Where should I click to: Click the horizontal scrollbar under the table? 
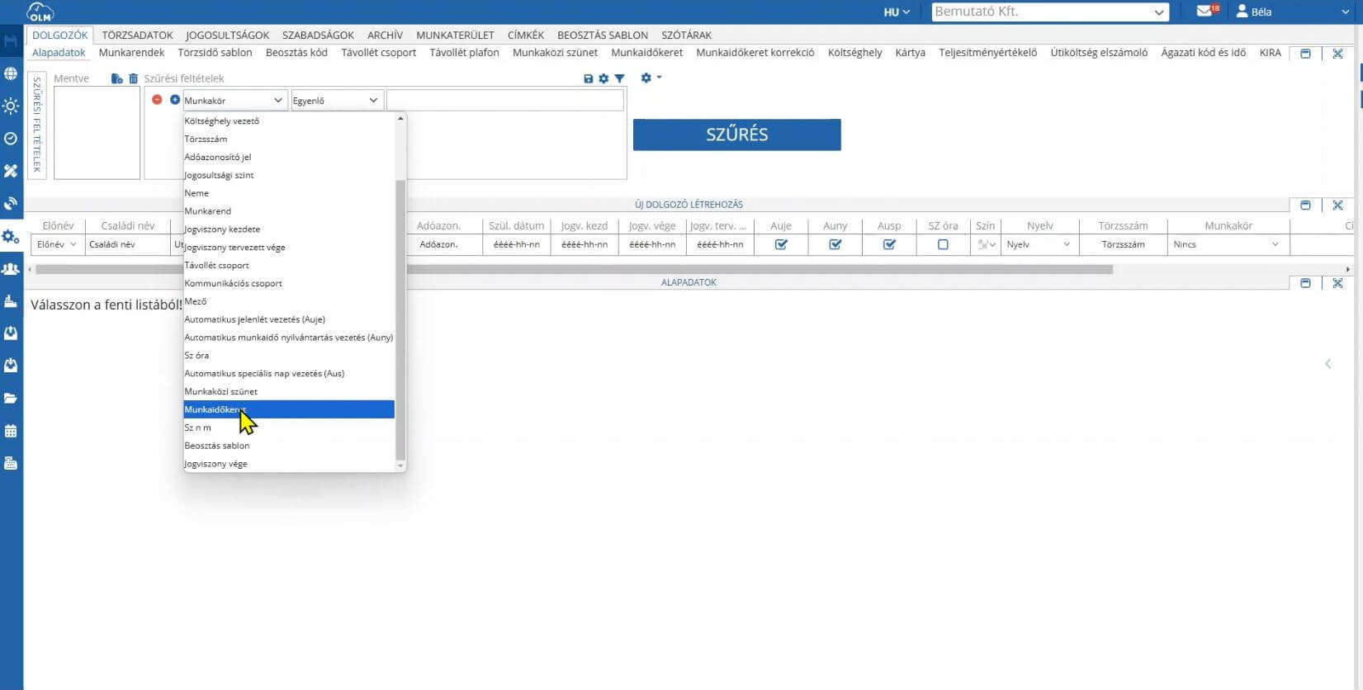[574, 269]
